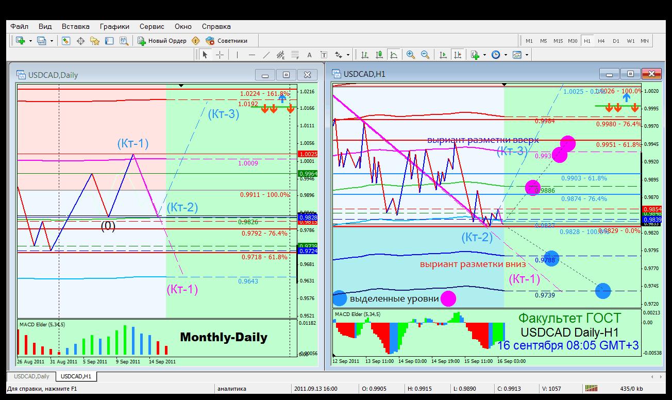672x400 pixels.
Task: Open the Arrows dropdown arrow
Action: coord(348,55)
